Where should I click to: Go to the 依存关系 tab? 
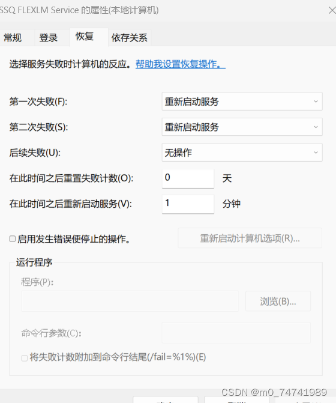pos(130,38)
